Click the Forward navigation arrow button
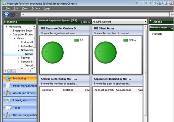This screenshot has width=174, height=122. [x=12, y=14]
